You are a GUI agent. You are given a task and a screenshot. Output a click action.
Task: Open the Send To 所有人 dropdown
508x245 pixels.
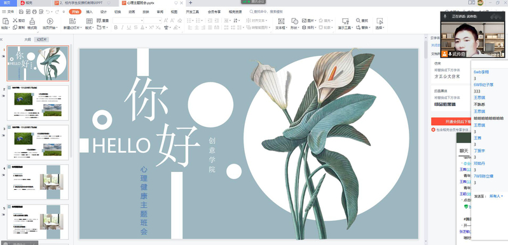coord(496,196)
